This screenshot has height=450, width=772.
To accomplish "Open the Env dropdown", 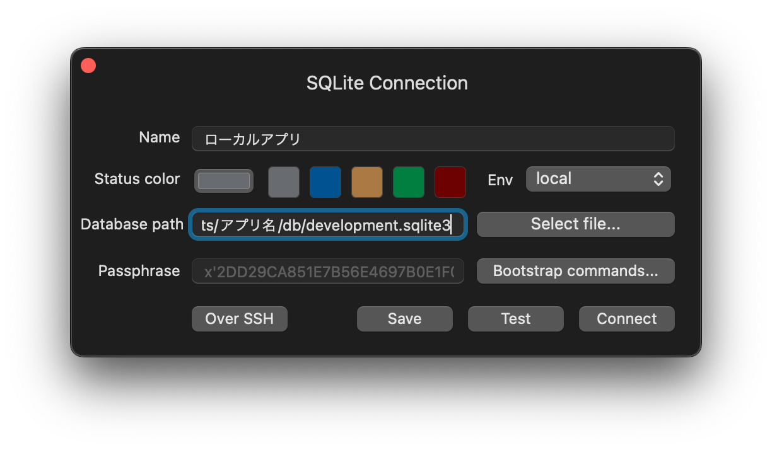I will pyautogui.click(x=597, y=178).
